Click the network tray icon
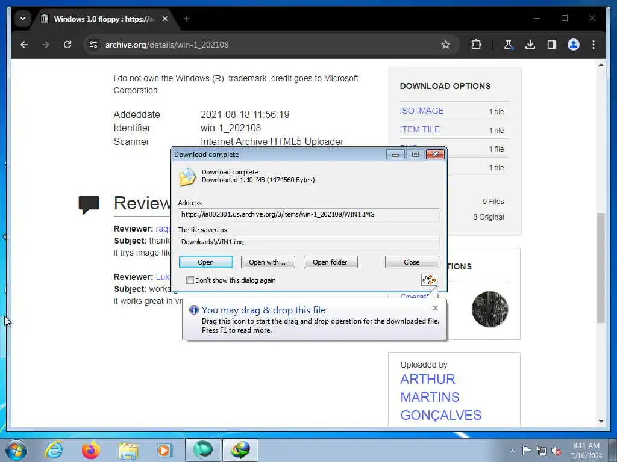The width and height of the screenshot is (617, 462). point(542,451)
